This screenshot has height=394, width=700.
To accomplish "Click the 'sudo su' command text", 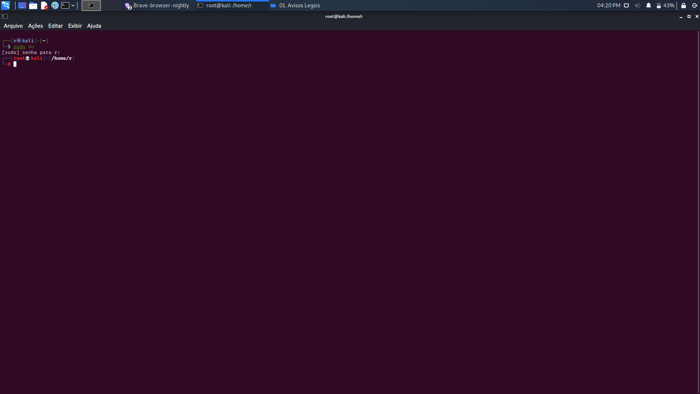I will pos(24,47).
